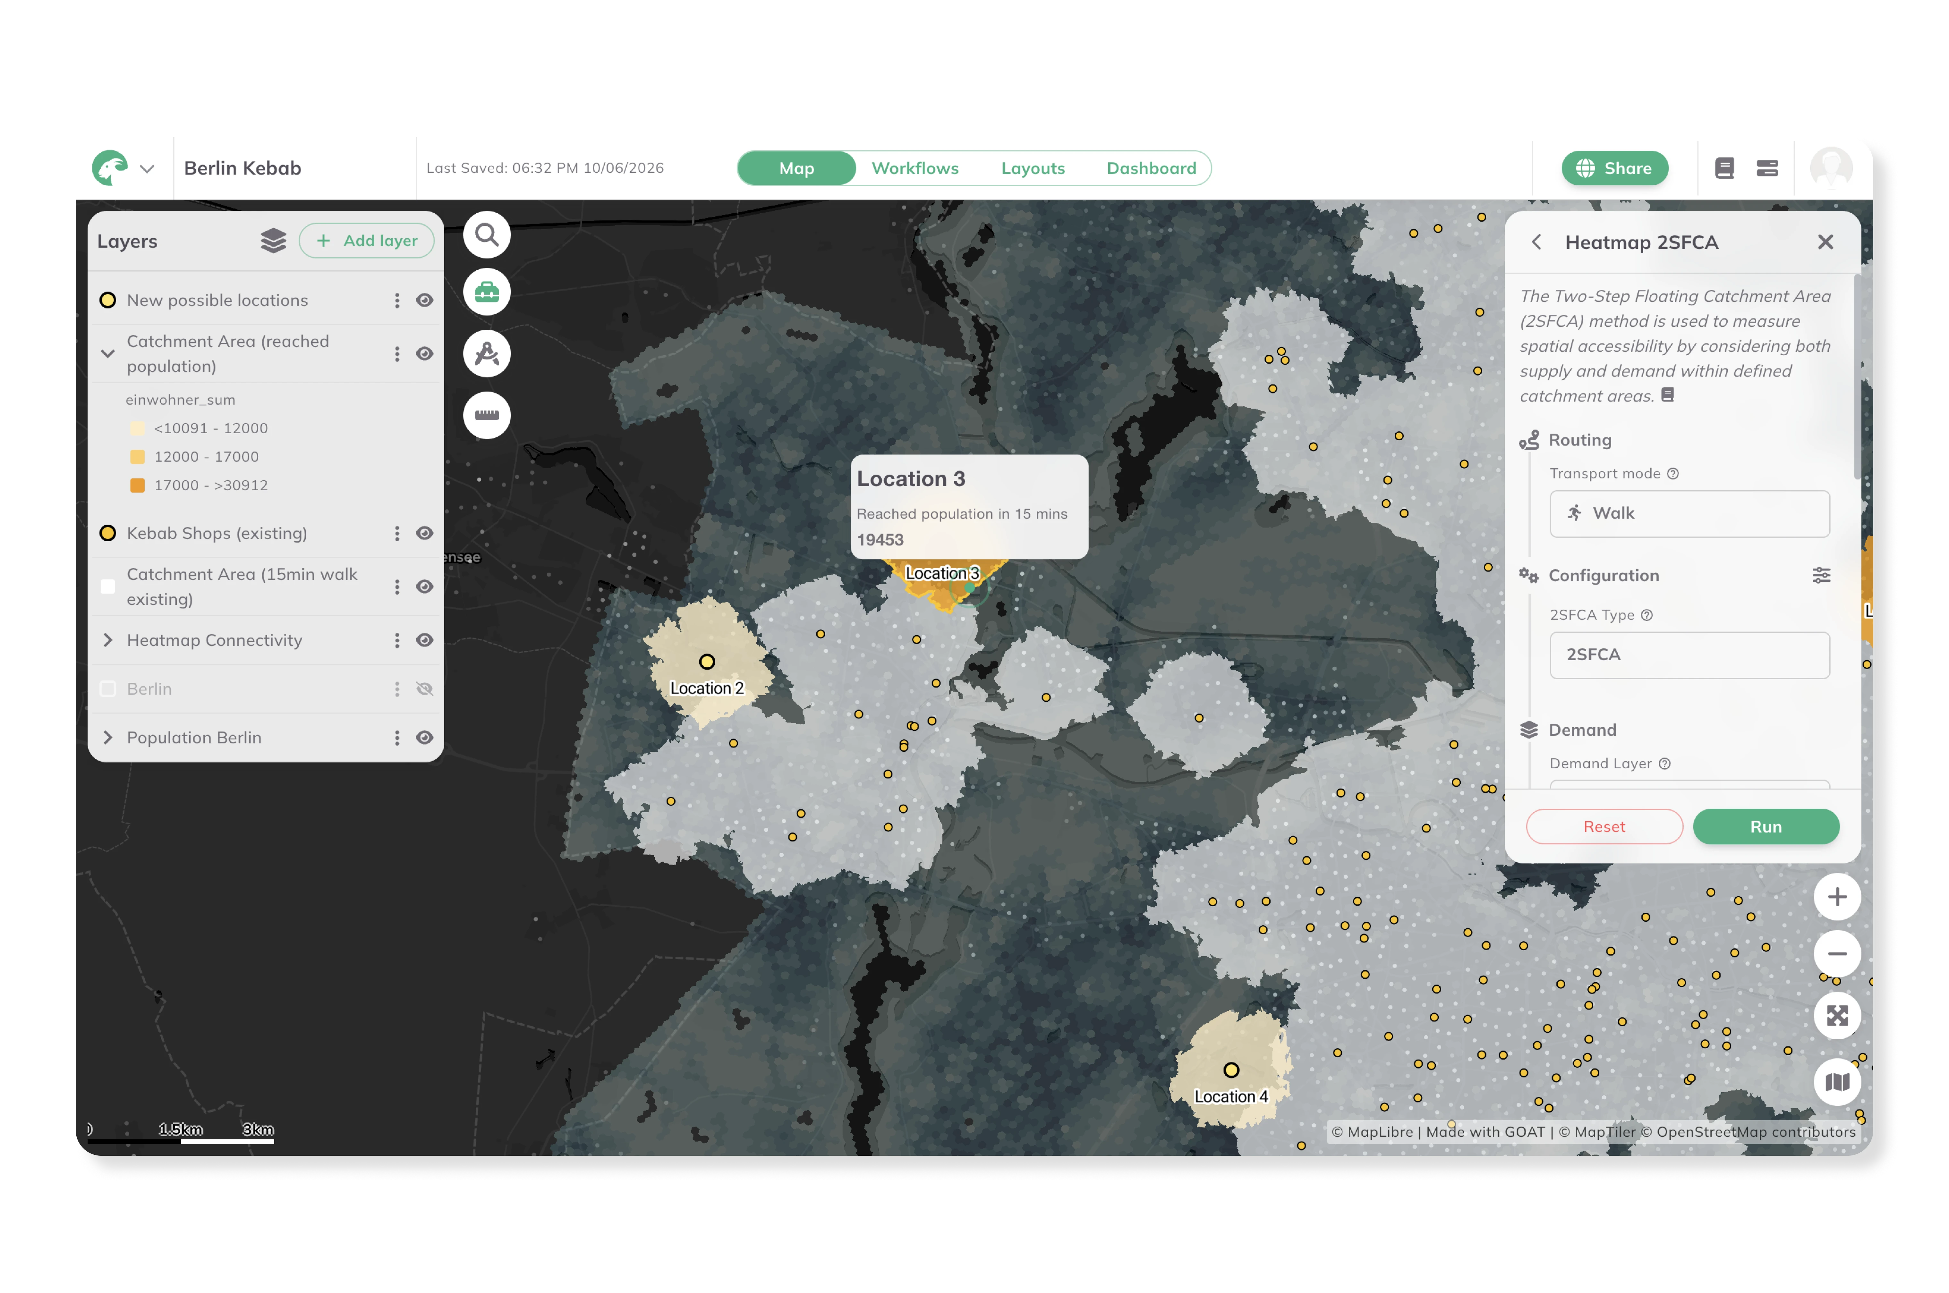Toggle fullscreen map view
This screenshot has width=1949, height=1293.
[1837, 1016]
